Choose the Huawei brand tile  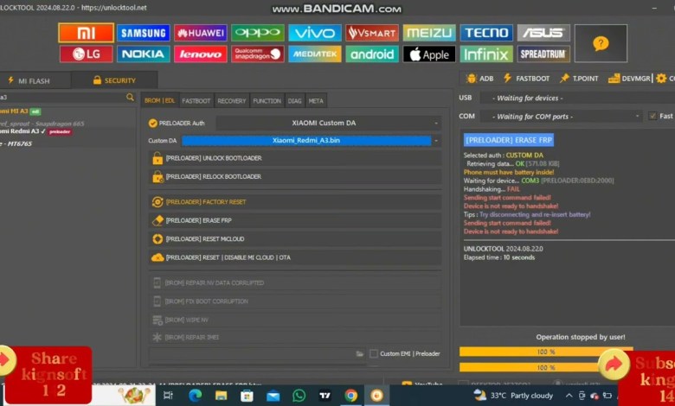coord(201,33)
